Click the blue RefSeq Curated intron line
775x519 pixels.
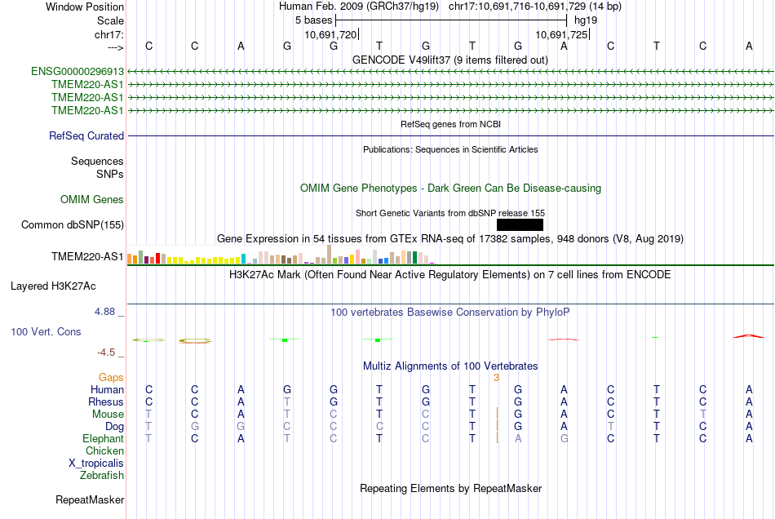(450, 136)
